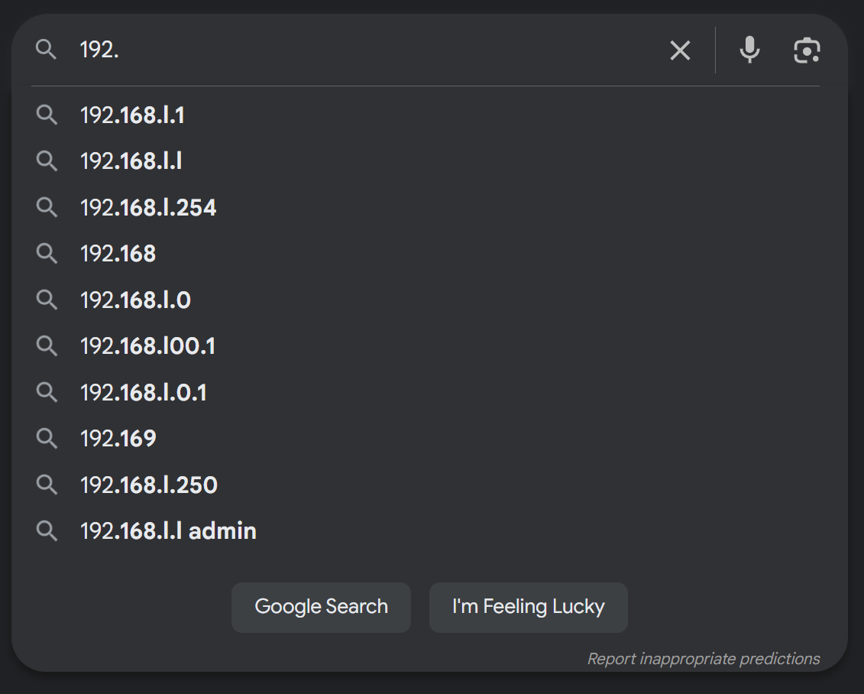The image size is (864, 694).
Task: Pick the 192.168 suggestion
Action: [x=118, y=254]
